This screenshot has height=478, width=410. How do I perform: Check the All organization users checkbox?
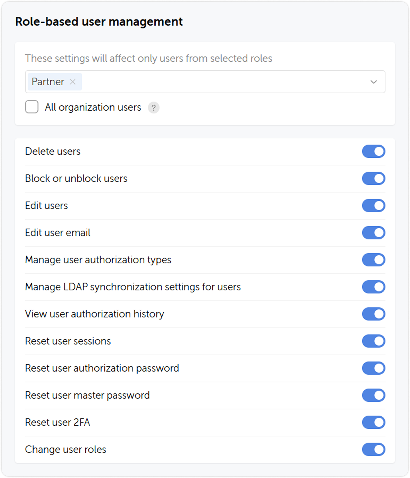[x=32, y=107]
